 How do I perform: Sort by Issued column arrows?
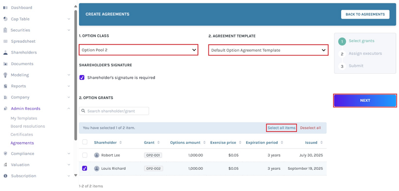(x=321, y=142)
